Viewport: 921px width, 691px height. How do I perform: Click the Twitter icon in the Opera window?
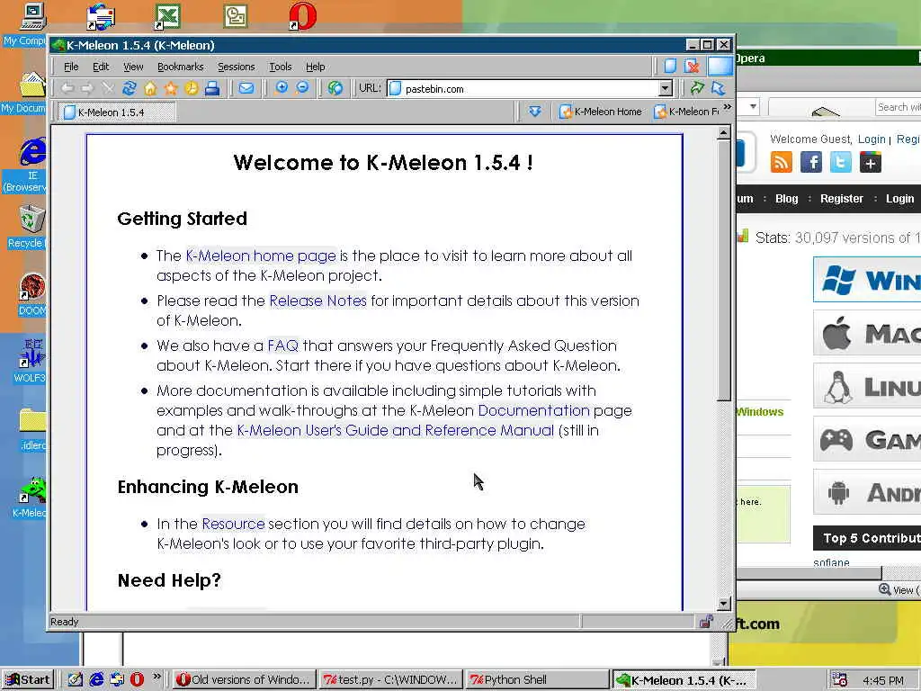click(x=841, y=162)
